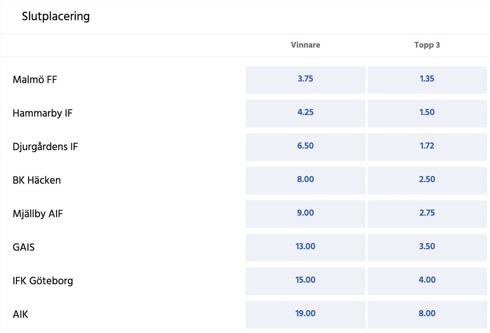This screenshot has height=333, width=490.
Task: Select GAIS Vinnare odds 13.00
Action: point(305,247)
